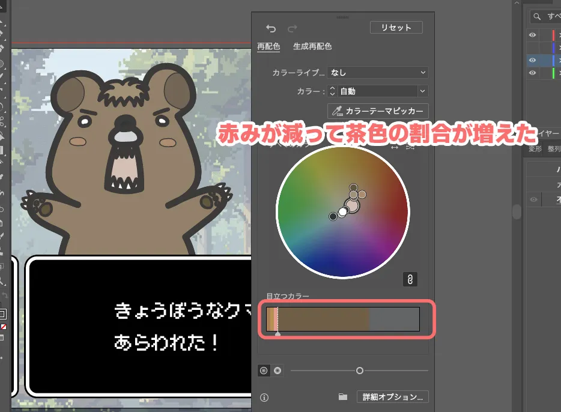Hide the currently highlighted blue layer

pos(532,60)
